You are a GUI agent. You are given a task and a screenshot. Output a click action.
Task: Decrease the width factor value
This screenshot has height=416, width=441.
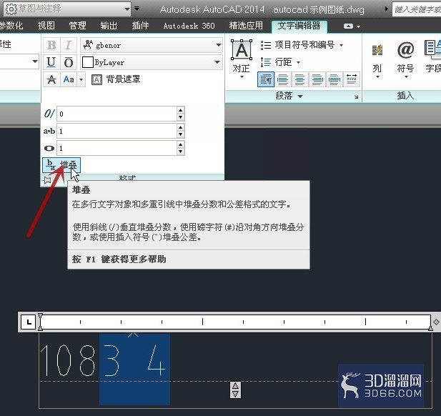pyautogui.click(x=181, y=152)
